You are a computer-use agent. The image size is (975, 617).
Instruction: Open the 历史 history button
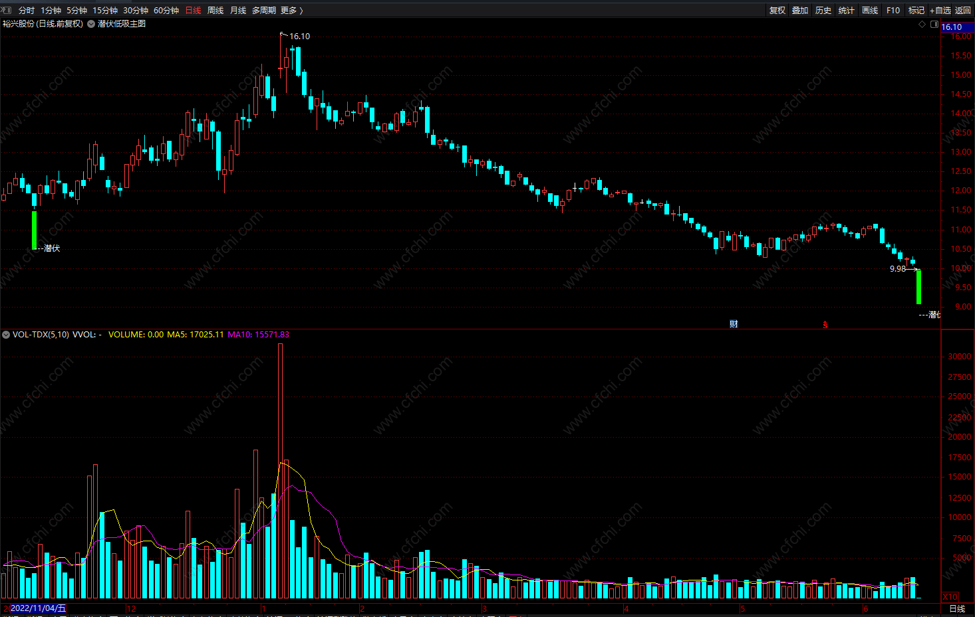pos(823,10)
